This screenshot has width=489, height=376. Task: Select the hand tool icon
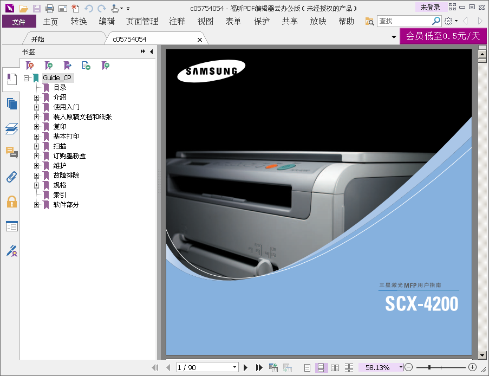115,9
